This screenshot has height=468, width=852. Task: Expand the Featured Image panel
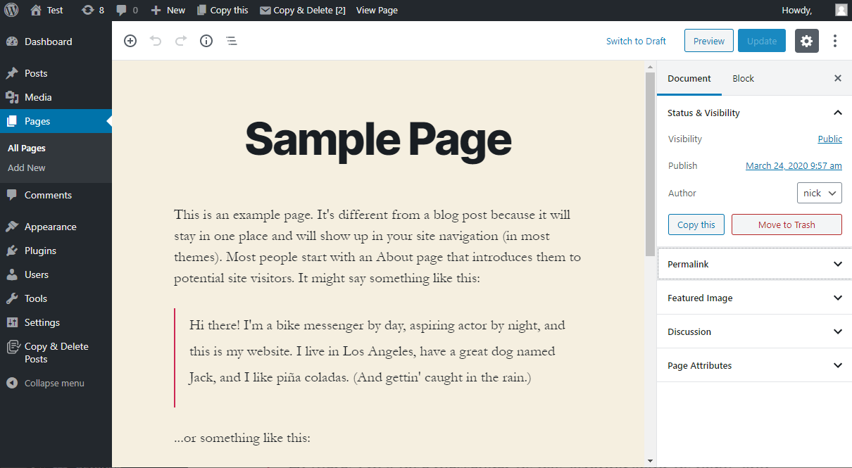point(754,298)
